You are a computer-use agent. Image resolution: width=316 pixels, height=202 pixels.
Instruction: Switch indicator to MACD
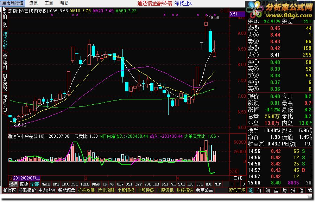(x=46, y=184)
